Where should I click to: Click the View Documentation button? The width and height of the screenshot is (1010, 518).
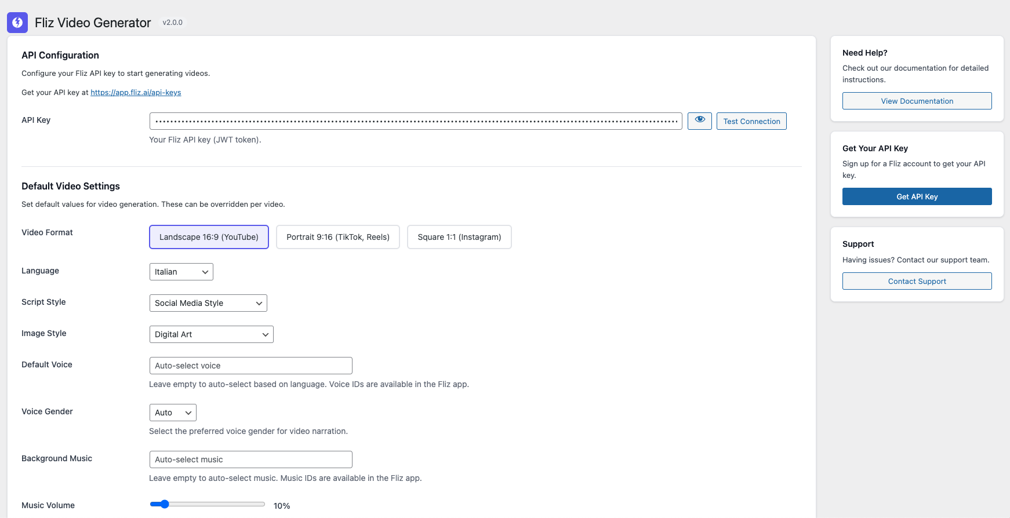[x=917, y=101]
